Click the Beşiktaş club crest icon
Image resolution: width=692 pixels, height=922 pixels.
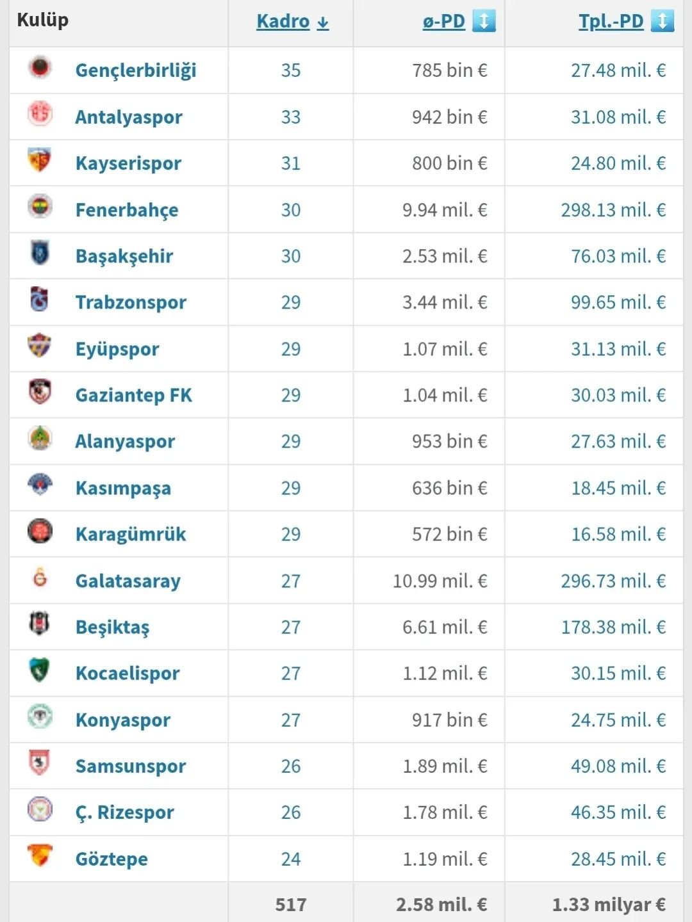point(40,624)
